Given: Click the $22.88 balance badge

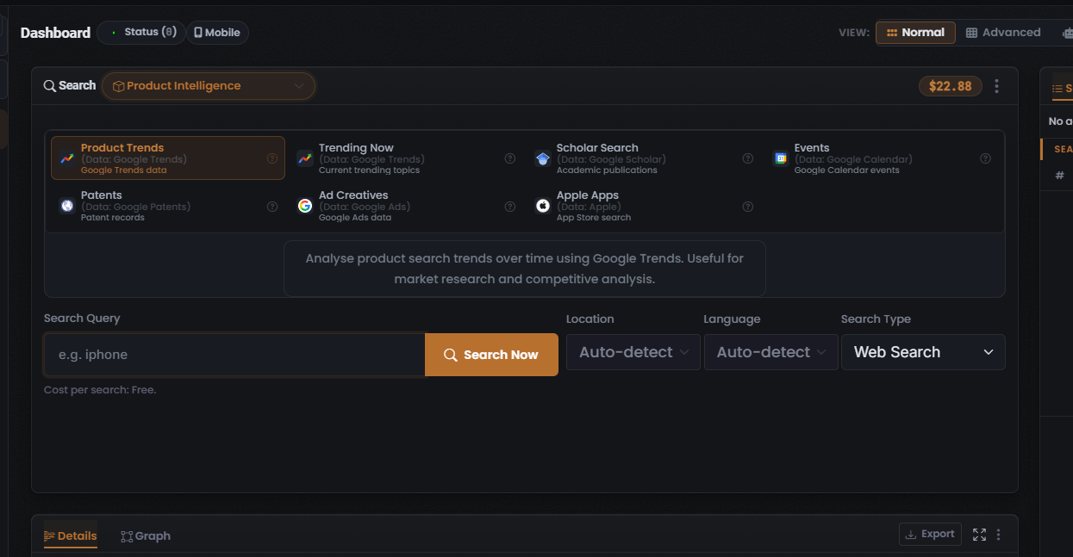Looking at the screenshot, I should tap(951, 86).
